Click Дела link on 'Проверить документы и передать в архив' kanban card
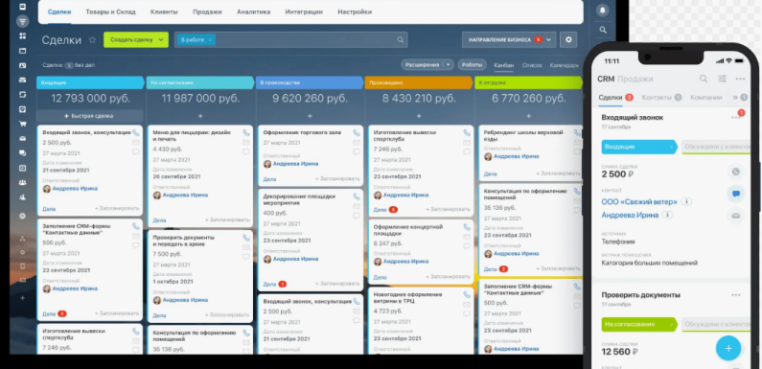This screenshot has width=762, height=369. point(159,315)
